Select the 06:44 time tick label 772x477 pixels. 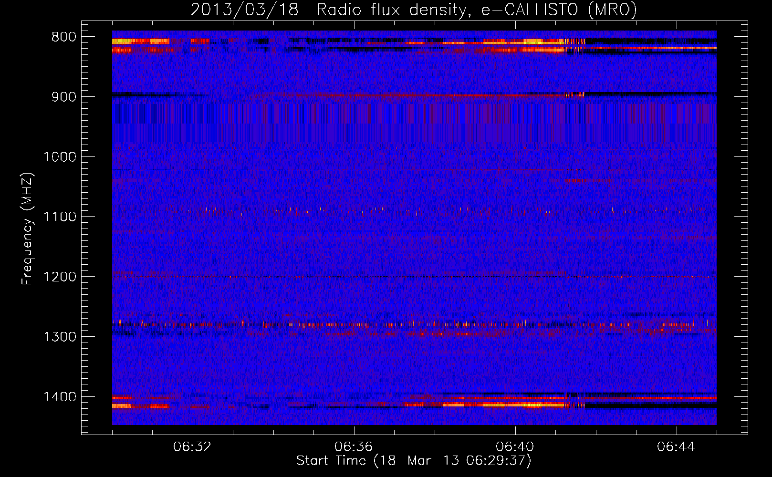click(676, 447)
